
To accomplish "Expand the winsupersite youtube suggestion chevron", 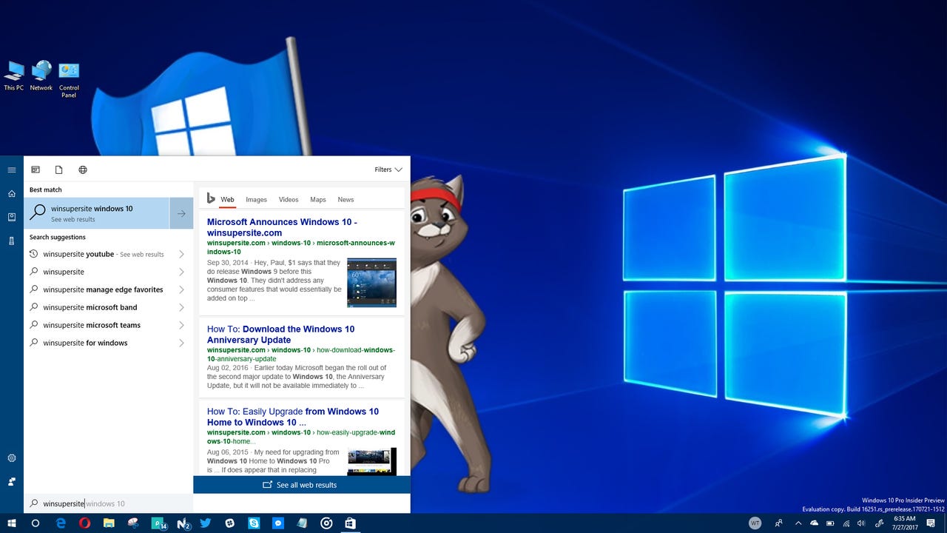I will 181,254.
